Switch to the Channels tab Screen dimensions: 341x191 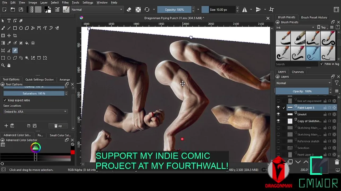[298, 72]
